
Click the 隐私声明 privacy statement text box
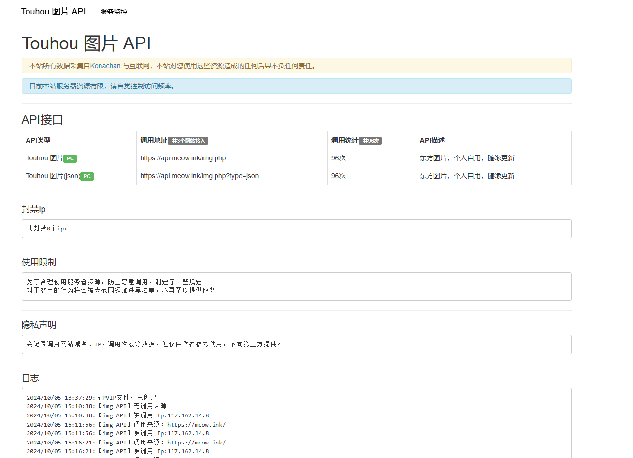296,344
